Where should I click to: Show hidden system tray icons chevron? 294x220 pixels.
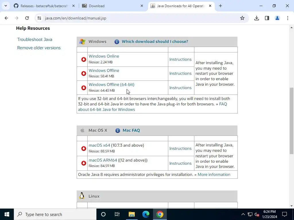pos(243,214)
